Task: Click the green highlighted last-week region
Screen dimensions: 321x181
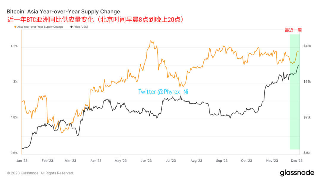Action: 295,92
